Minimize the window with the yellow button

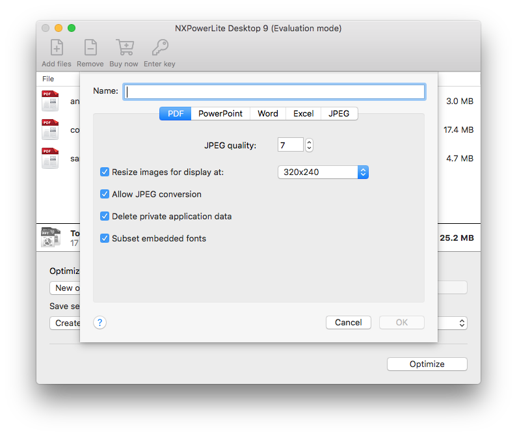[59, 28]
